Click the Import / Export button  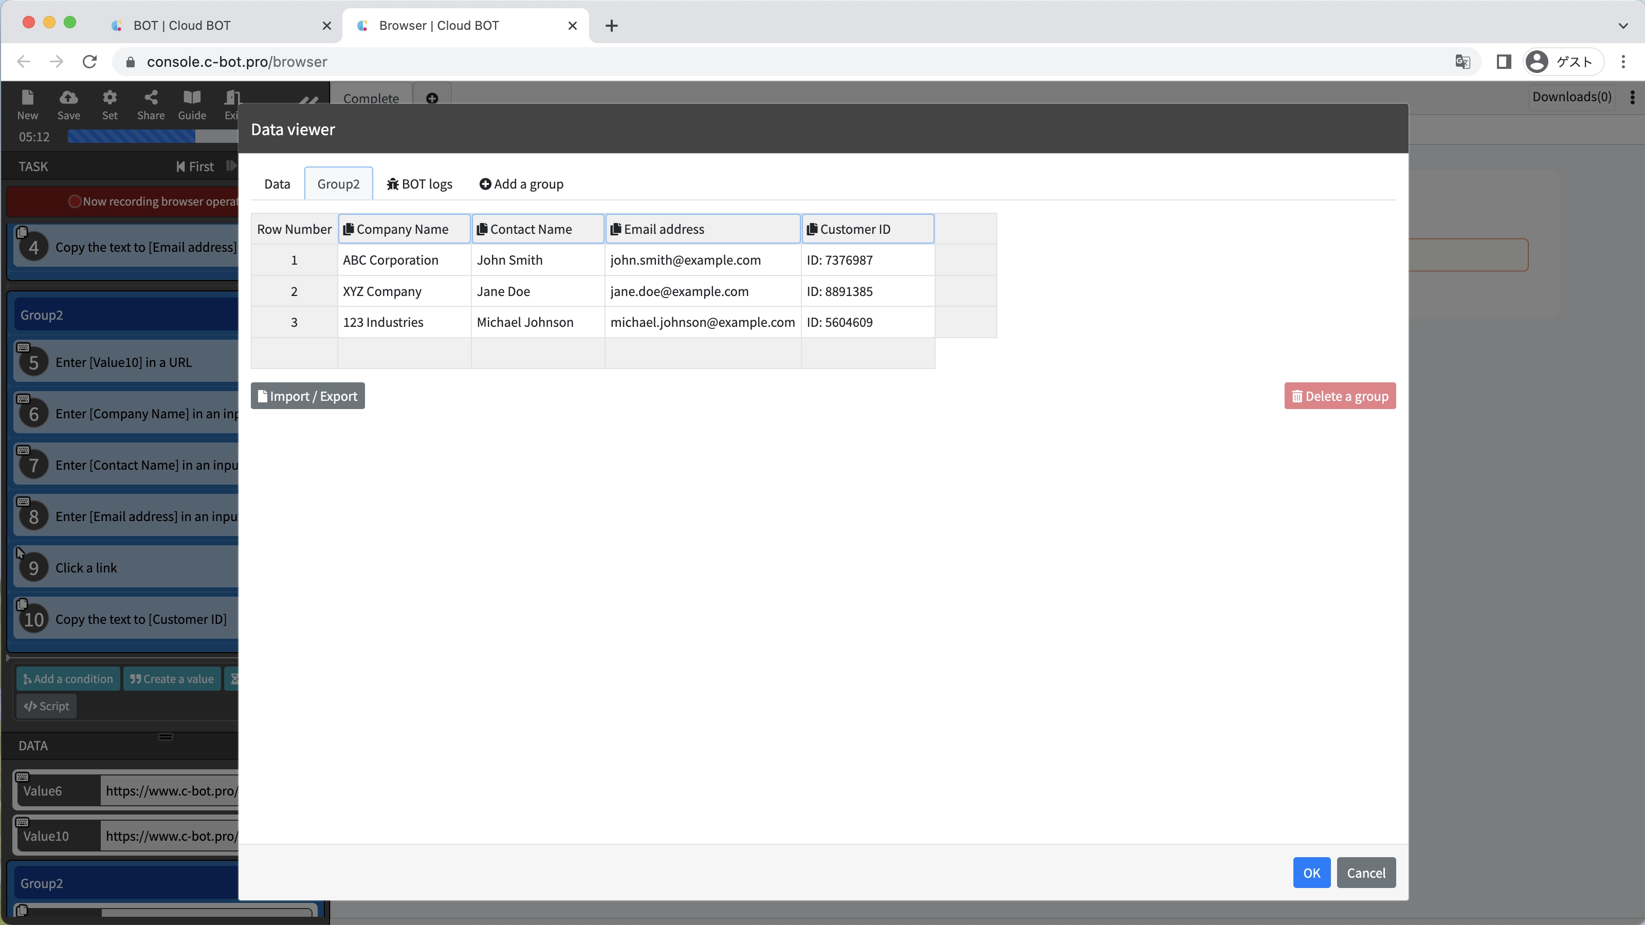coord(308,396)
